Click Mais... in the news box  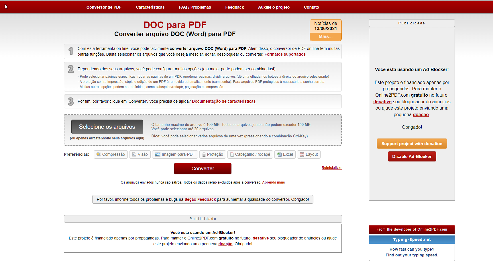326,37
